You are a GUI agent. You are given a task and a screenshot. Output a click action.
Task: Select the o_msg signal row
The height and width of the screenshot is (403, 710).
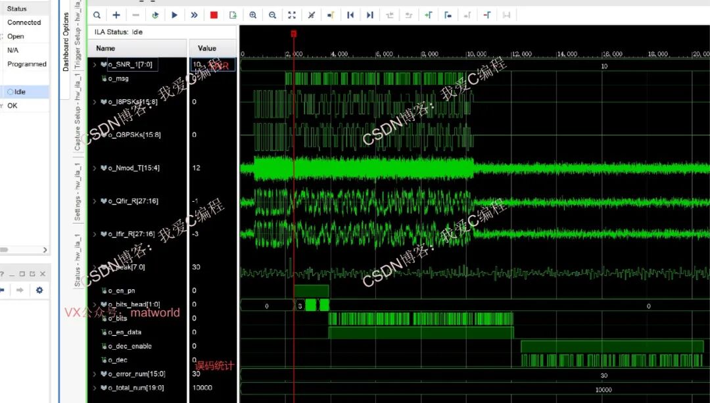coord(137,78)
